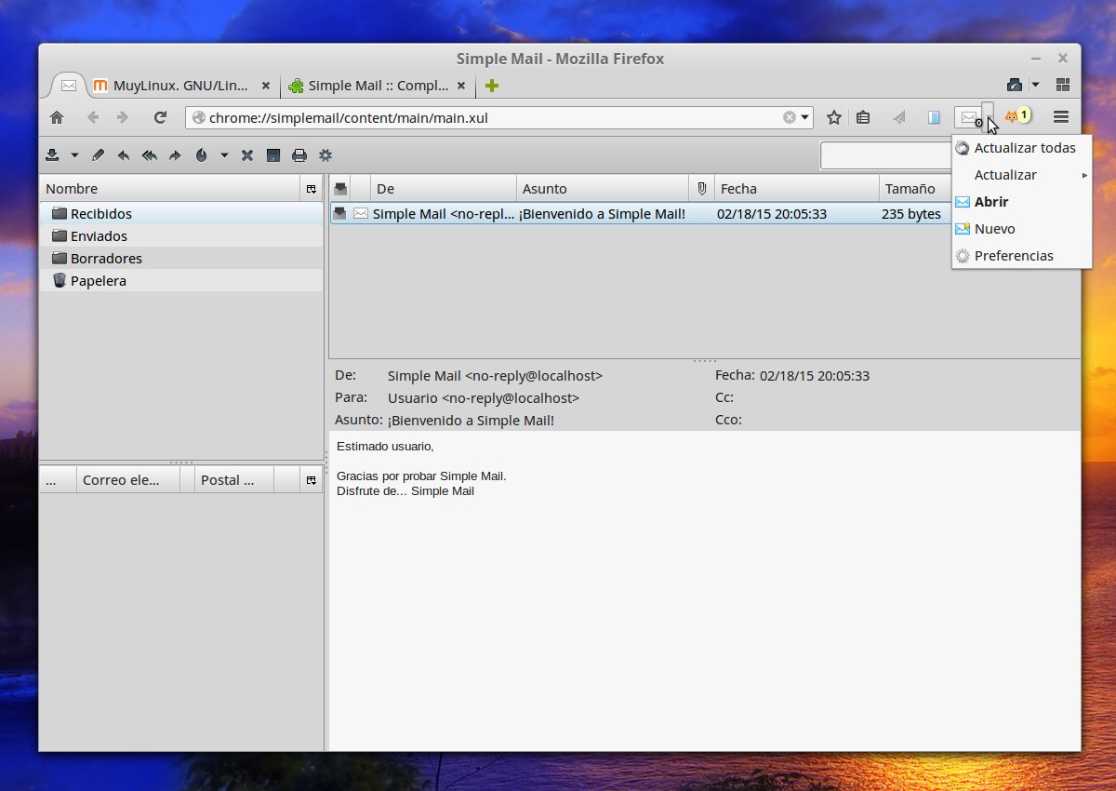The width and height of the screenshot is (1116, 791).
Task: Delete message with the X icon
Action: [x=247, y=155]
